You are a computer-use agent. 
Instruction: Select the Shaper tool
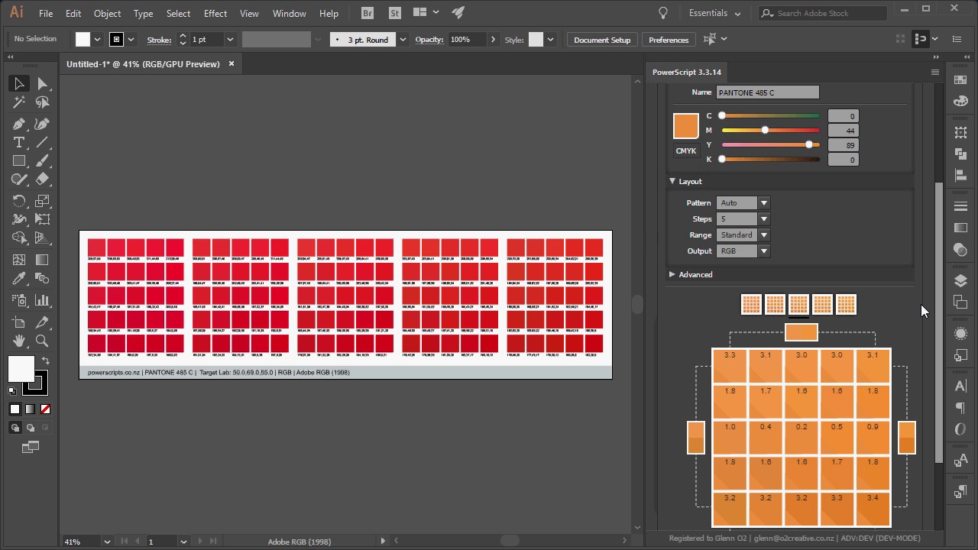click(x=19, y=180)
